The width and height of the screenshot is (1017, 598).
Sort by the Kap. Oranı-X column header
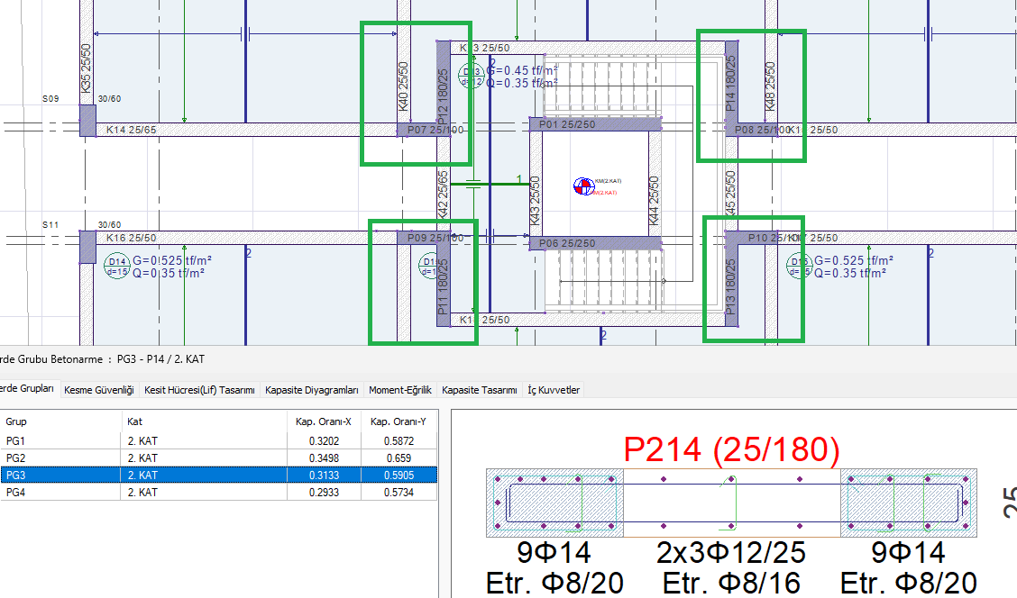coord(323,421)
